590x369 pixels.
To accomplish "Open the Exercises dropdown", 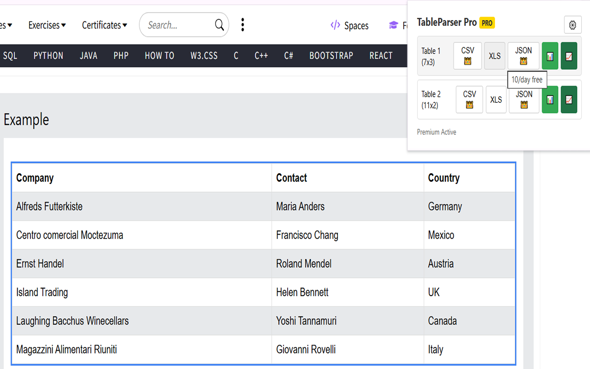I will click(x=47, y=25).
